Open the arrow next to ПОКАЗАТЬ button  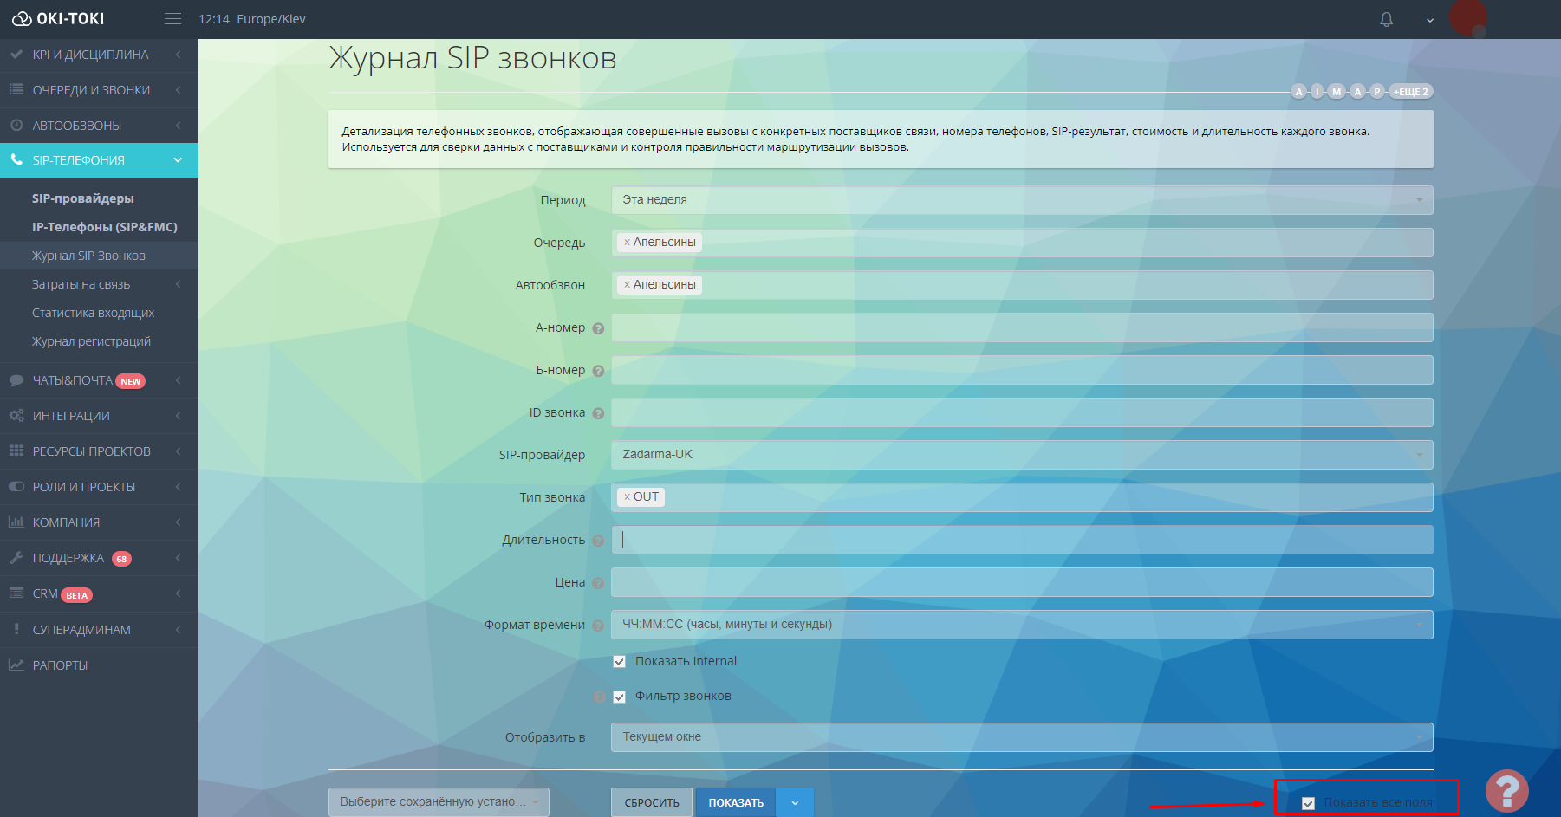(x=795, y=802)
